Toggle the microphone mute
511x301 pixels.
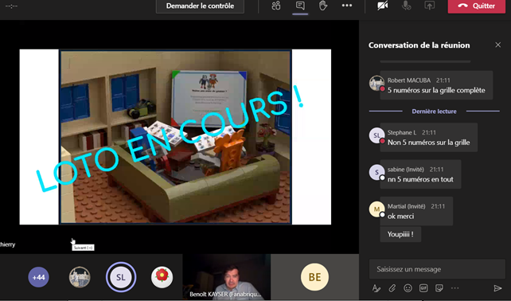click(406, 6)
